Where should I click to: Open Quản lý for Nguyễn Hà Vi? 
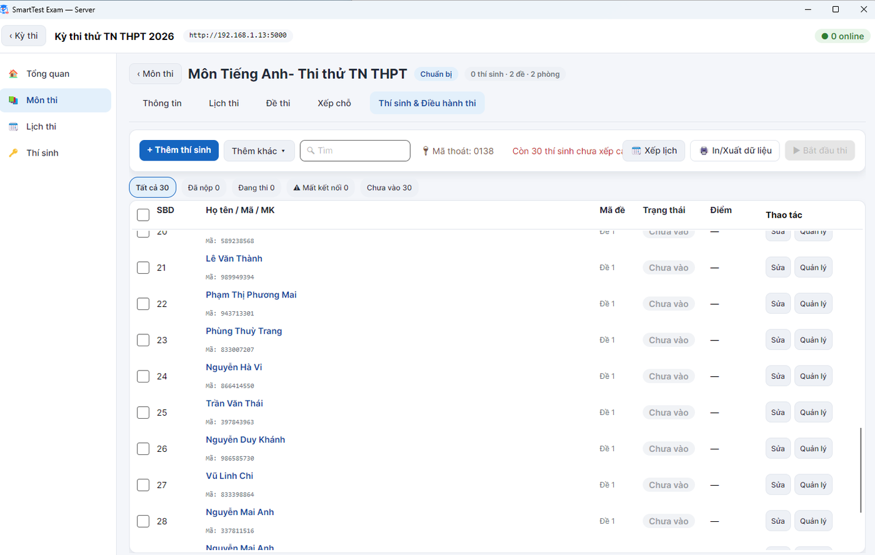click(813, 376)
